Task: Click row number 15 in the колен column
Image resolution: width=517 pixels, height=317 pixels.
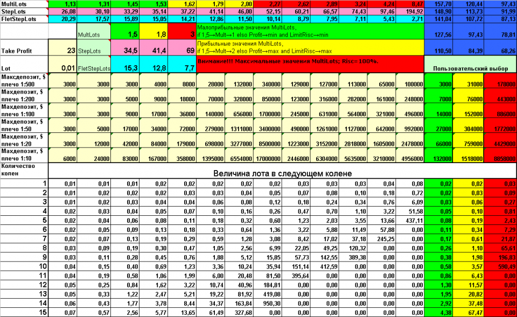Action: tap(24, 312)
